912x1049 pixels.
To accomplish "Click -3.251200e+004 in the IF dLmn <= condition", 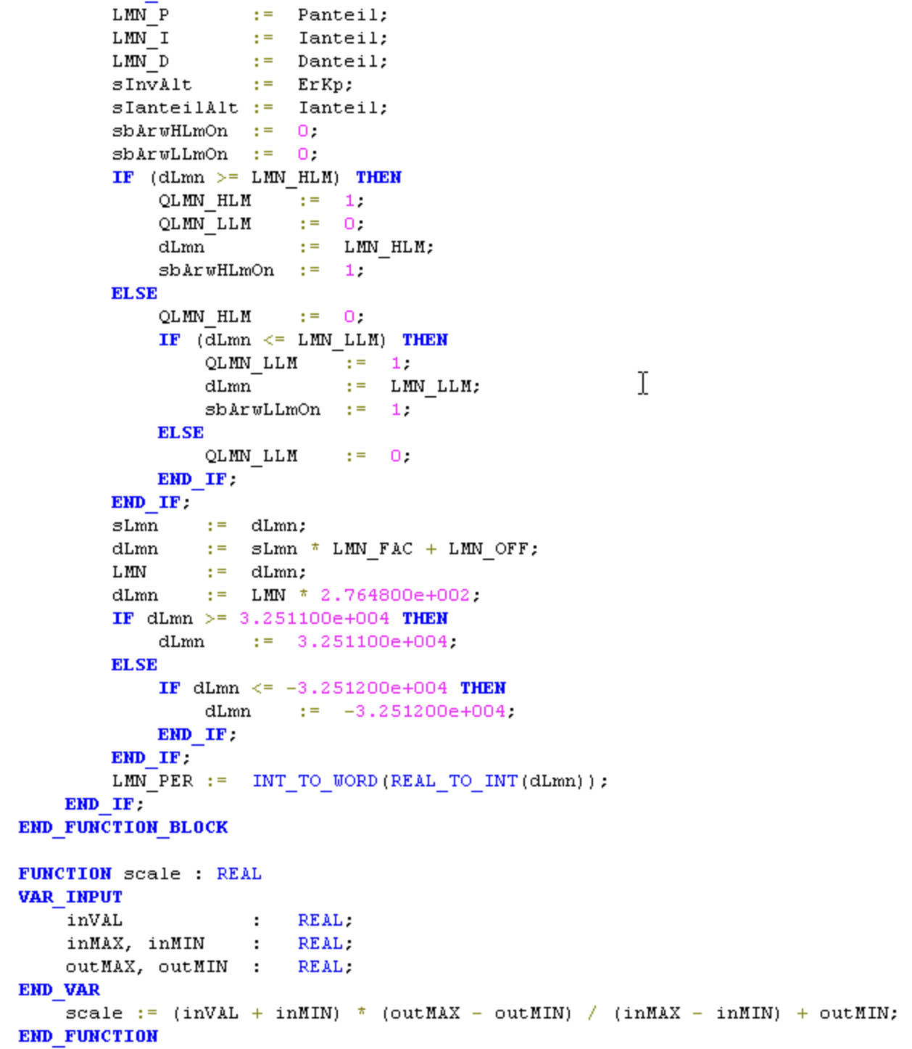I will click(x=367, y=688).
